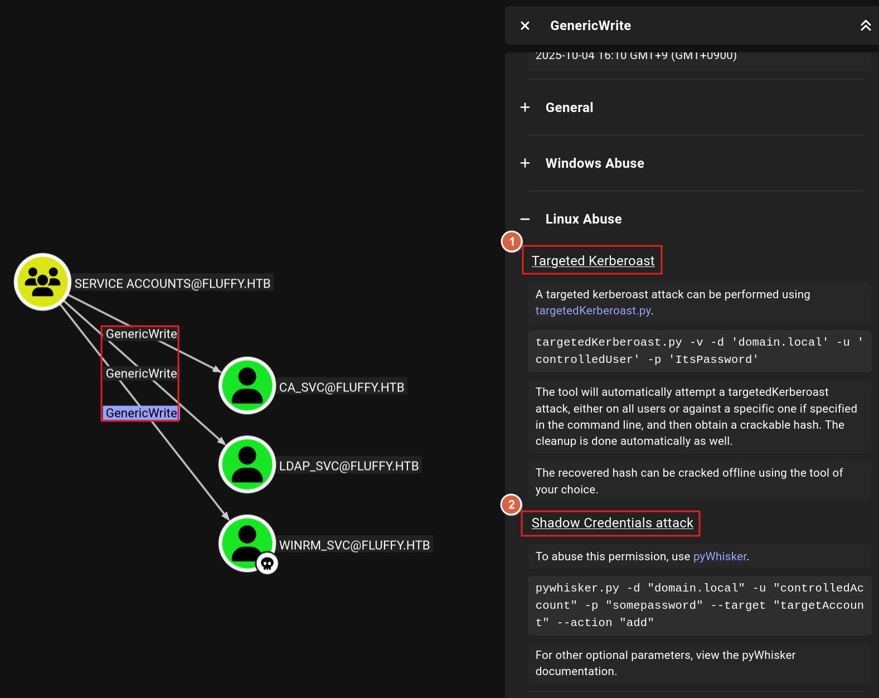The image size is (879, 698).
Task: Close the GenericWrite details panel
Action: point(525,26)
